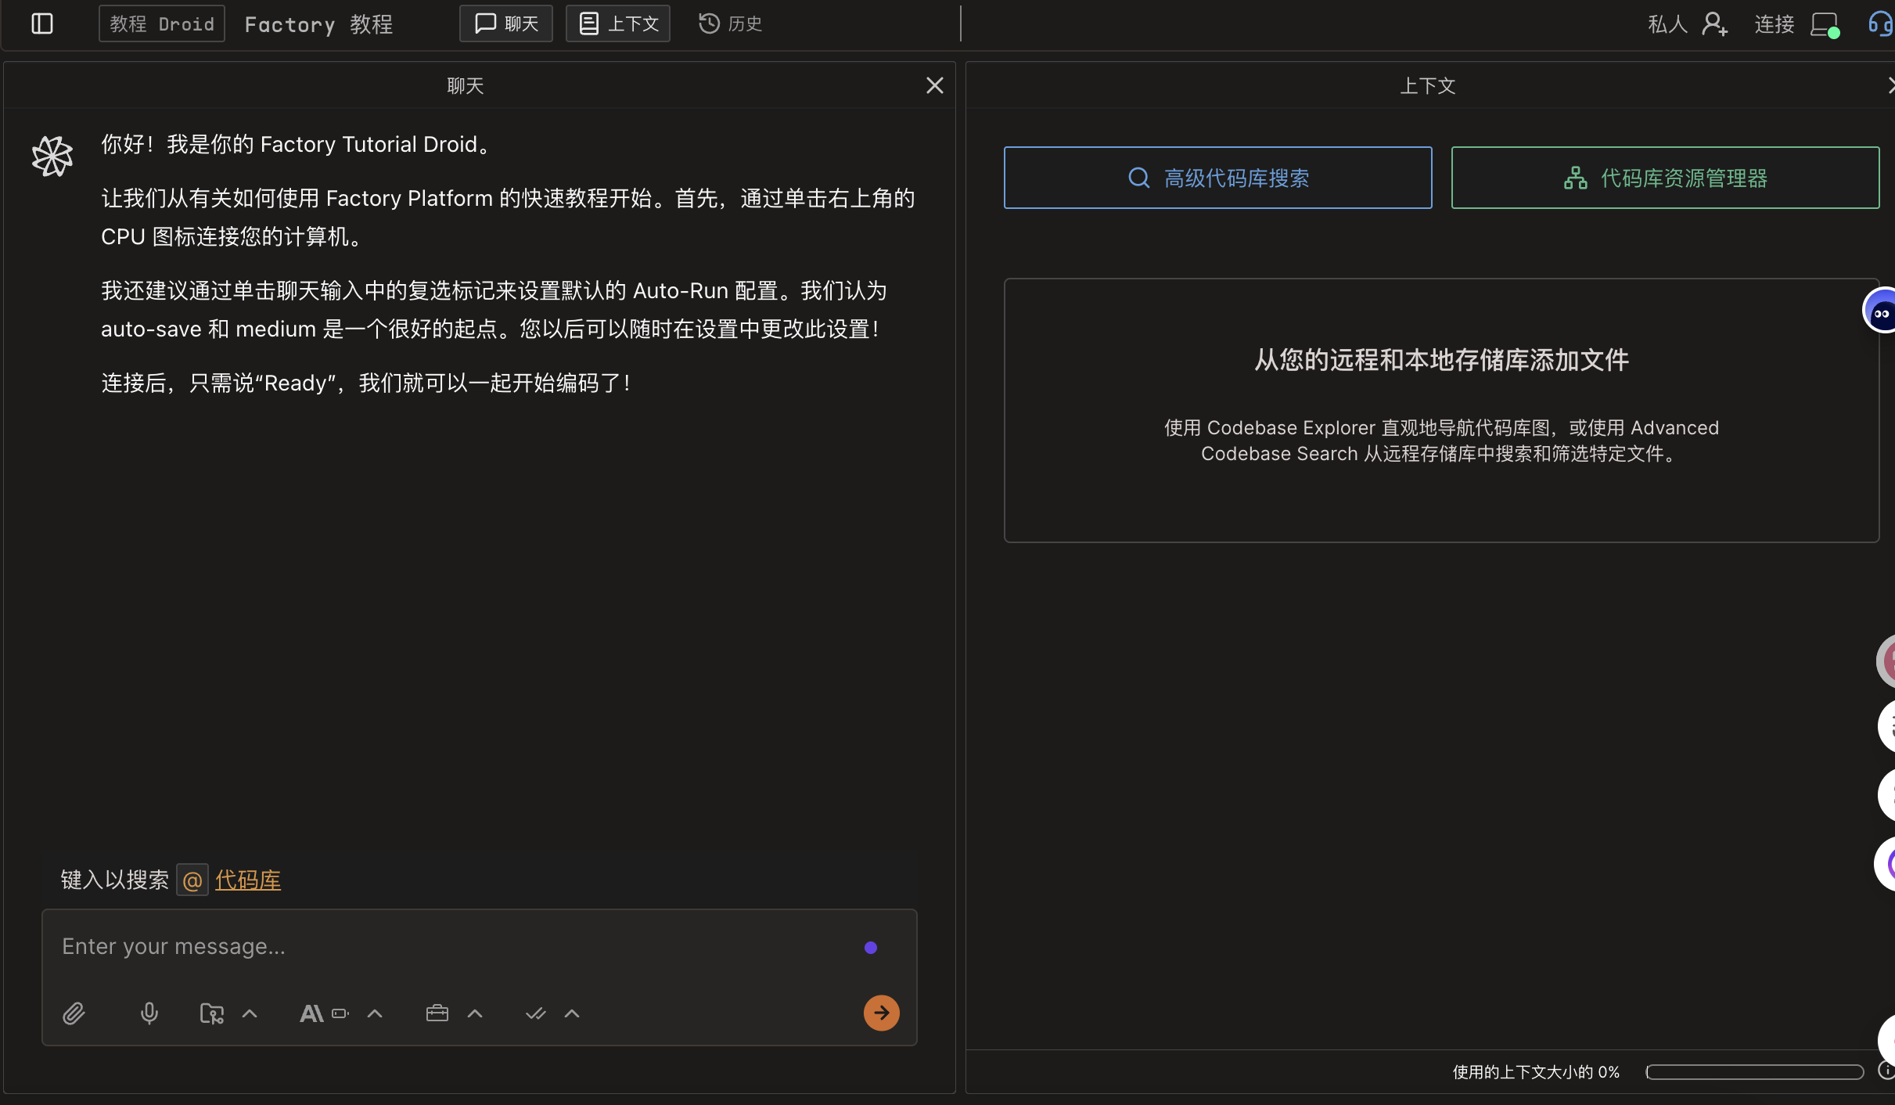The width and height of the screenshot is (1895, 1105).
Task: Open 高级代码库搜索
Action: coord(1218,178)
